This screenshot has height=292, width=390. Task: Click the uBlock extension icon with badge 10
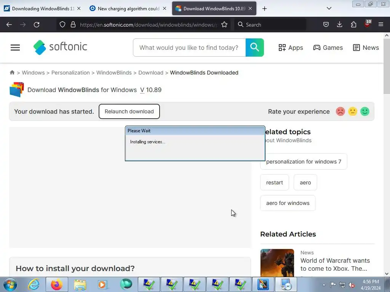tap(368, 24)
